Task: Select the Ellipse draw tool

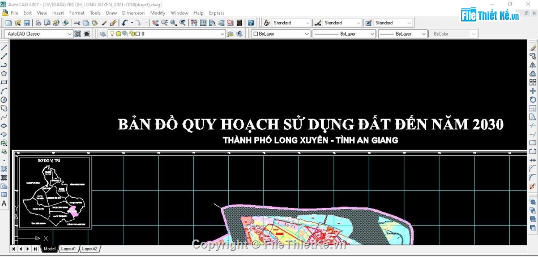Action: (4, 125)
